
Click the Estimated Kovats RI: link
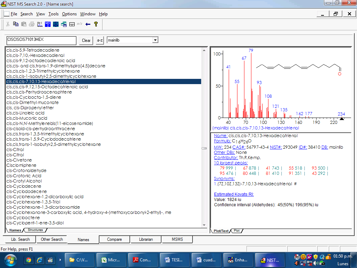pyautogui.click(x=234, y=194)
